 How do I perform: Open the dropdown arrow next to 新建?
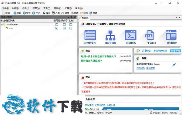pos(12,13)
